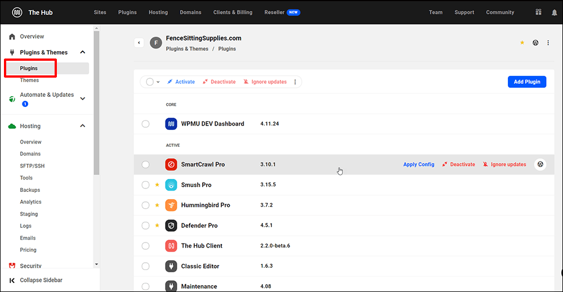Click Classic Editor plugin icon
563x292 pixels.
tap(171, 266)
